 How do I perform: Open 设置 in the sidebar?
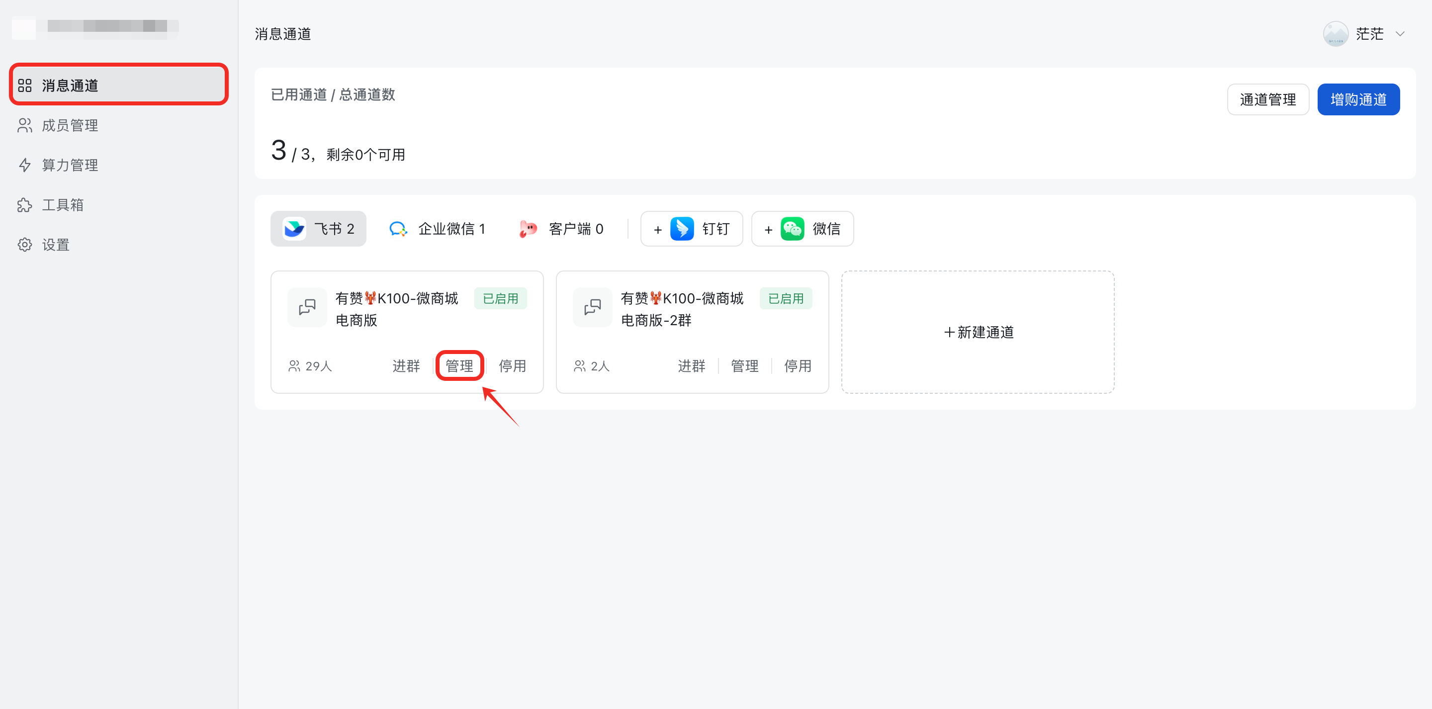(x=118, y=245)
